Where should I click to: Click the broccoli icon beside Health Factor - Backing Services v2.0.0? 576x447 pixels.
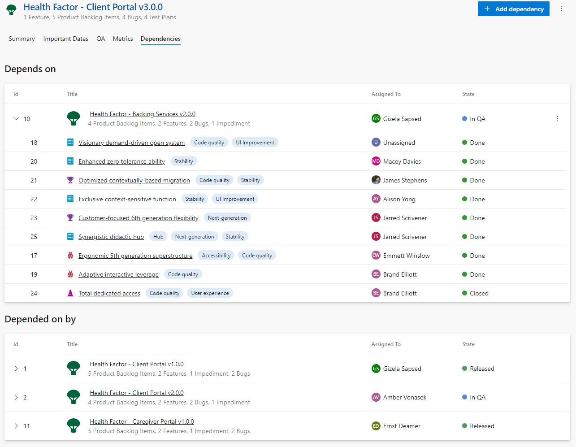[x=74, y=118]
